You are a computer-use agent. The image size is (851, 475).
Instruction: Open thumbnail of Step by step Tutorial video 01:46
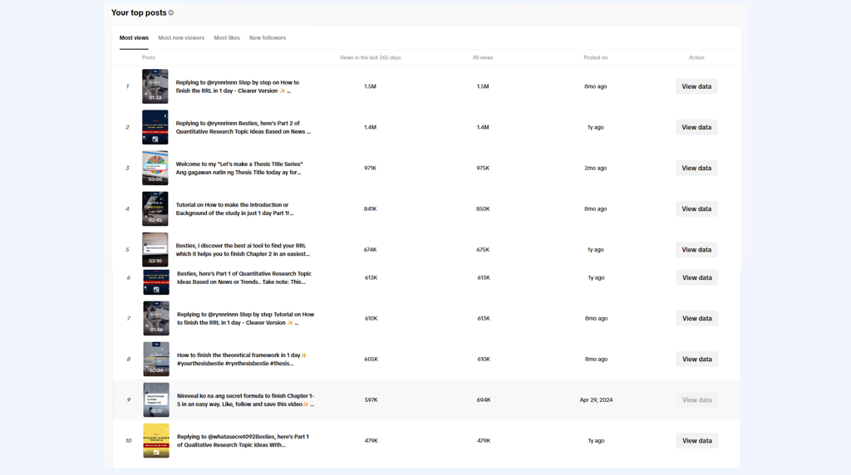[156, 318]
